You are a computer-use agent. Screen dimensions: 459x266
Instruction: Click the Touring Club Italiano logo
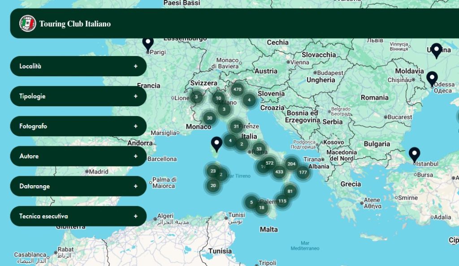point(27,24)
